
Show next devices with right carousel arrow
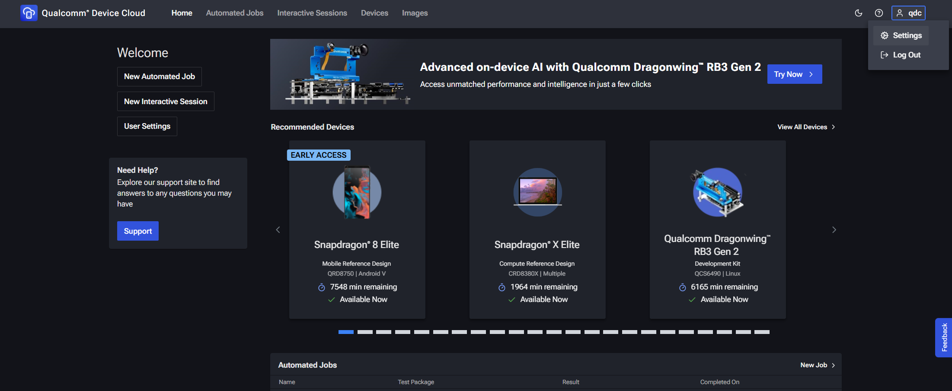tap(834, 230)
